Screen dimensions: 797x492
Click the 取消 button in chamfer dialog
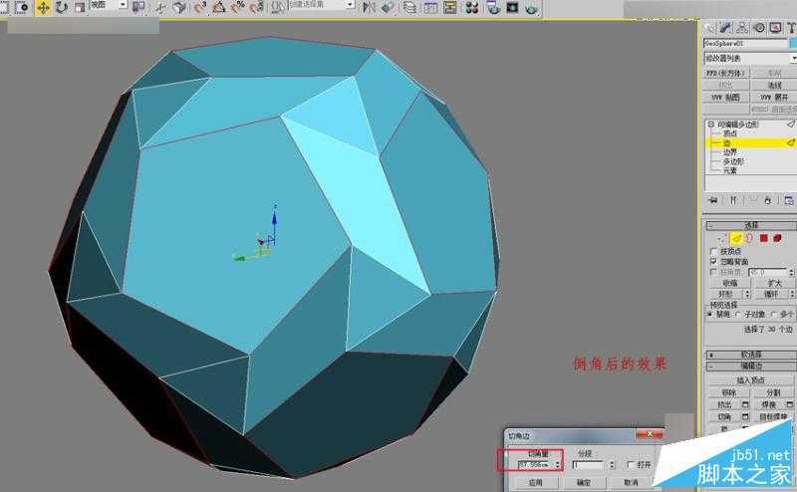(x=632, y=483)
